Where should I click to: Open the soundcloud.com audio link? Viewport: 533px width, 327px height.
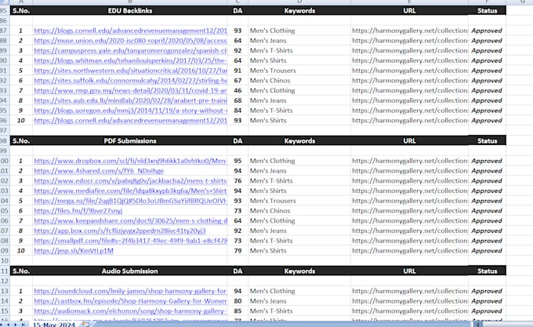(130, 291)
